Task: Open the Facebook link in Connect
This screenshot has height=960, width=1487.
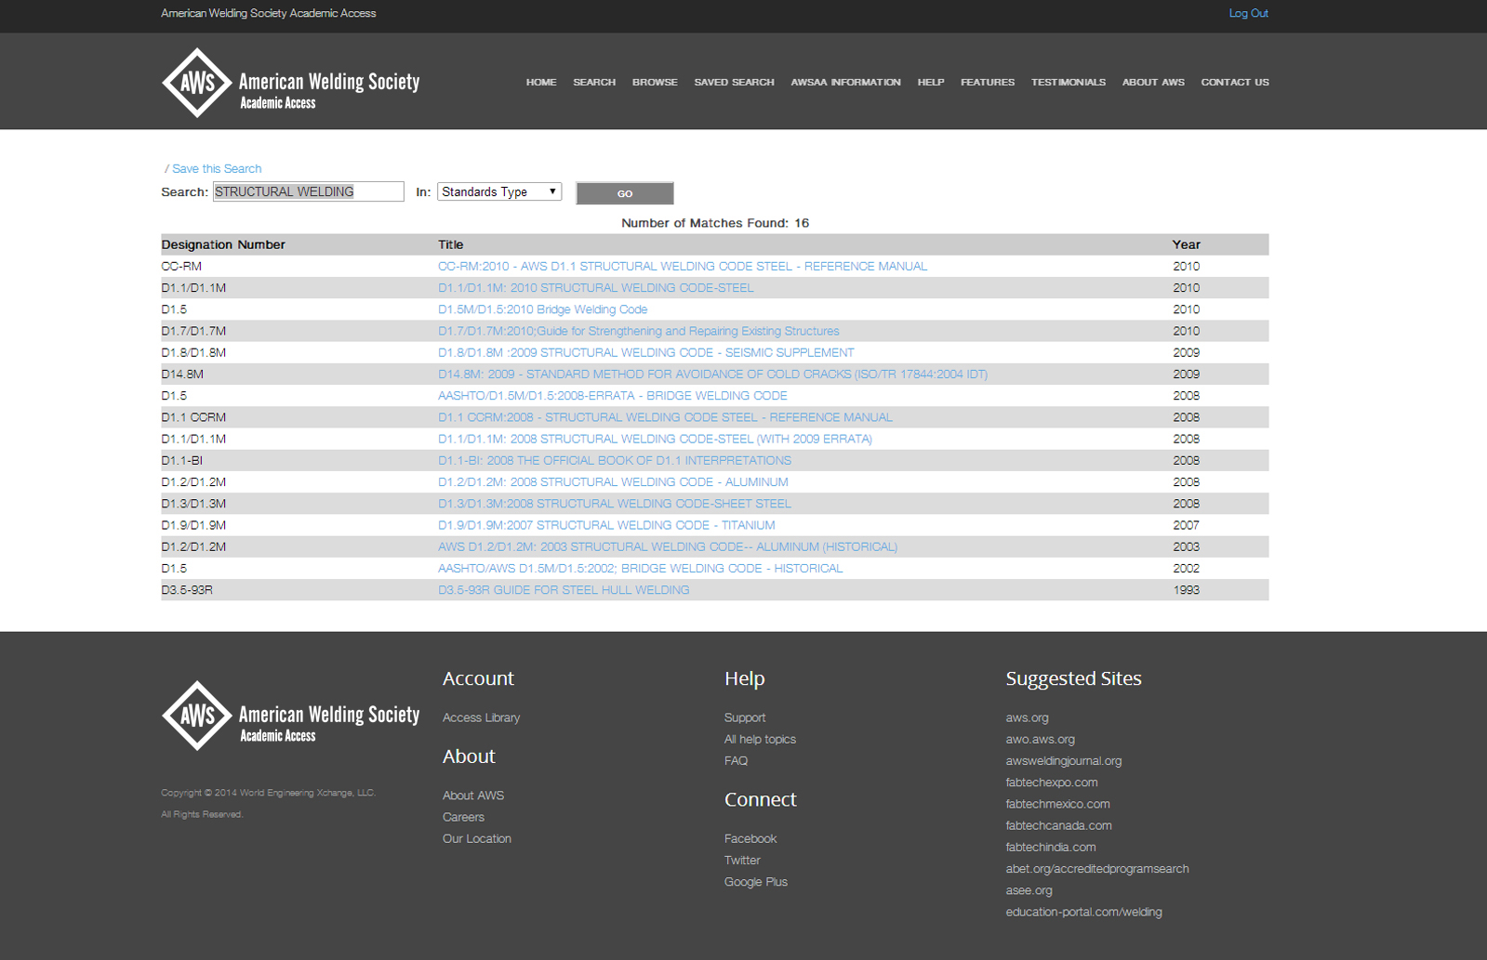Action: point(750,838)
